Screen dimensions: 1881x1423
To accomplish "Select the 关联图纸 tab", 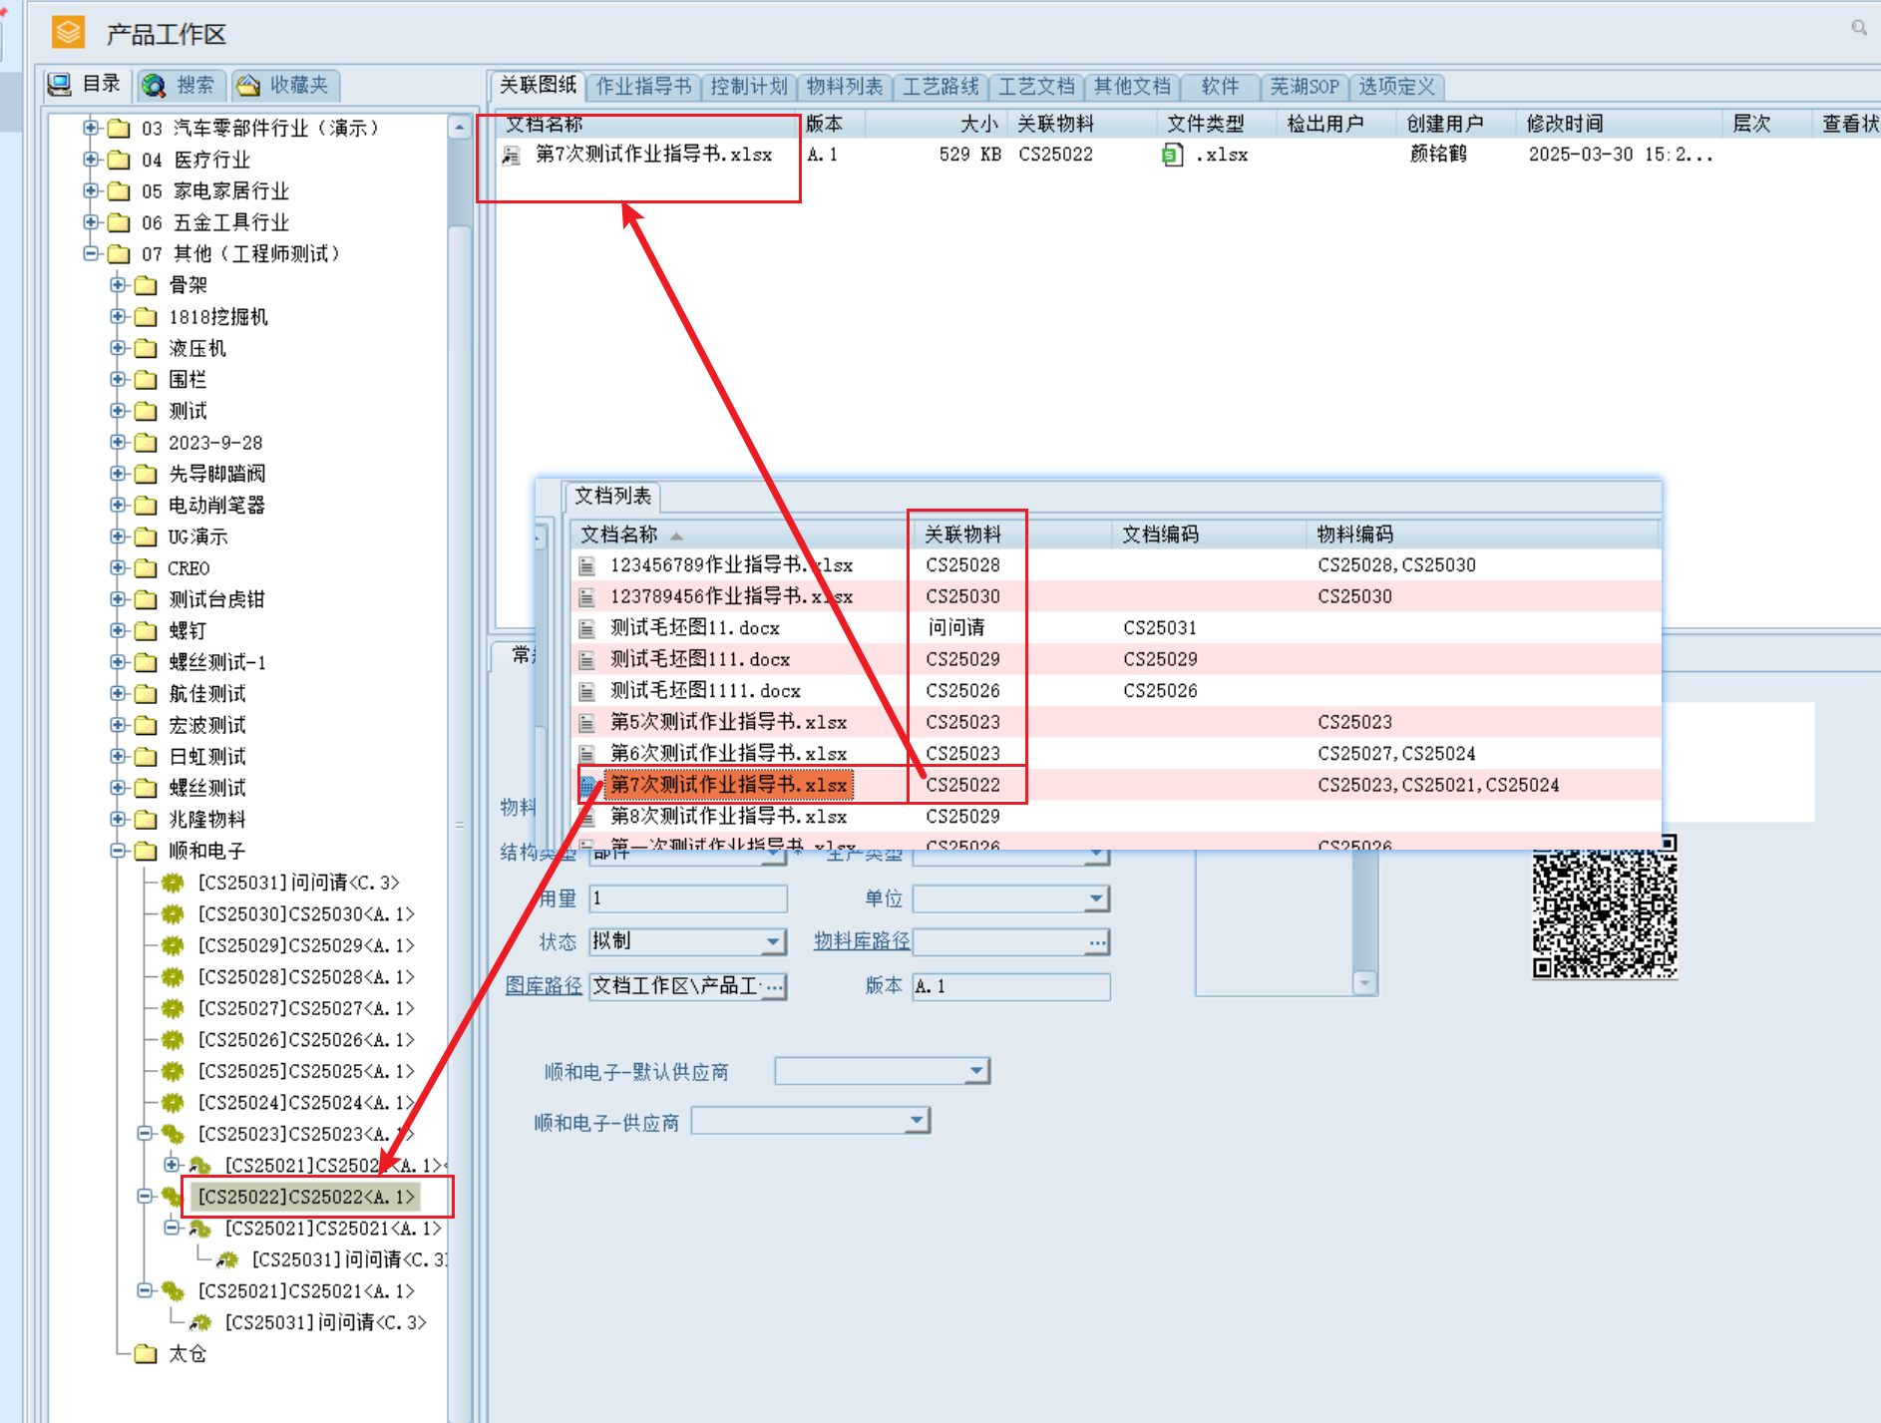I will [538, 85].
